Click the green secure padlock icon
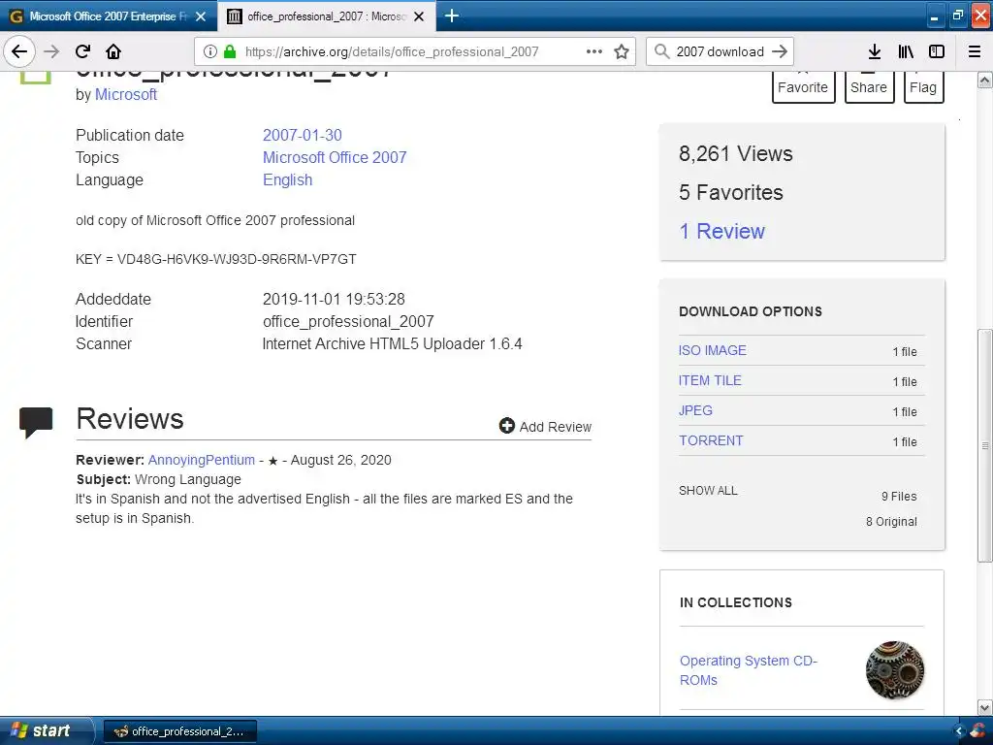The height and width of the screenshot is (745, 993). pos(230,51)
